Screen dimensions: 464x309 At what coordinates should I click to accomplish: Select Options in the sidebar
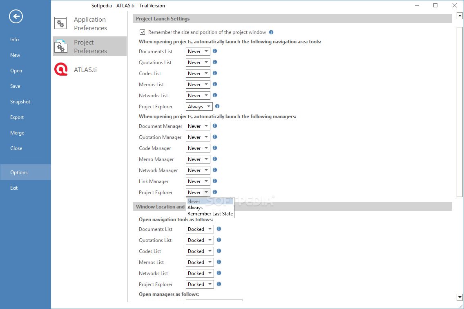pos(25,172)
